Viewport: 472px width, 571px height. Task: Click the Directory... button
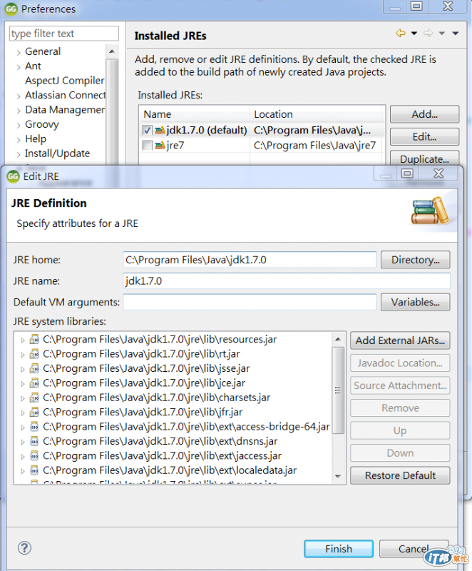pyautogui.click(x=415, y=260)
